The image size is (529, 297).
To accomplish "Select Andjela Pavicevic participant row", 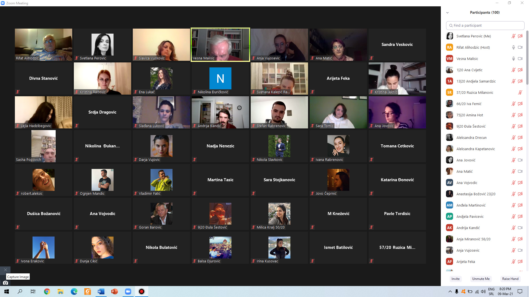I will click(x=485, y=216).
